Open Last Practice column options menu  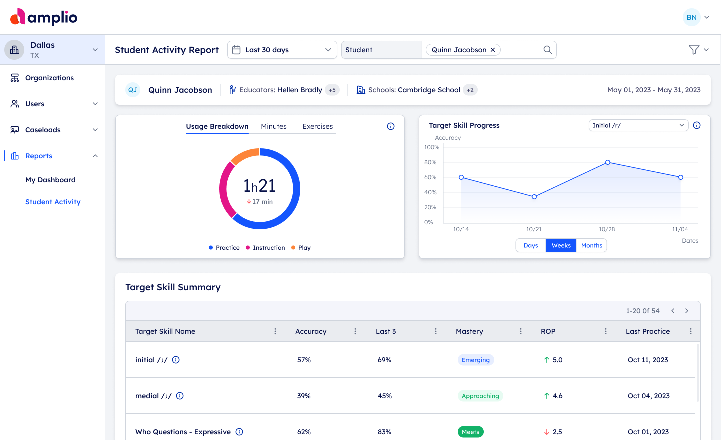[691, 331]
